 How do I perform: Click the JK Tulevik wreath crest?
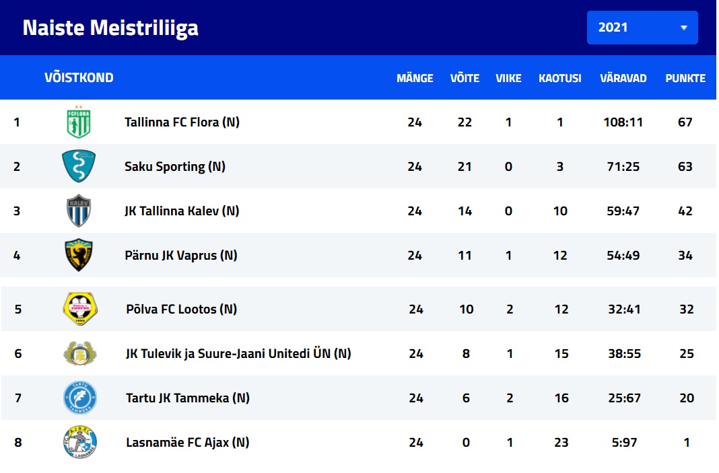[80, 353]
